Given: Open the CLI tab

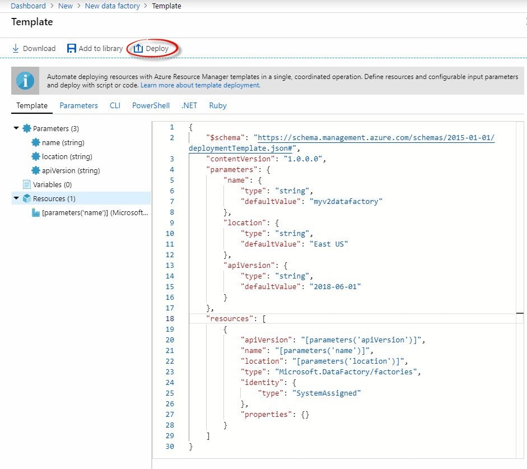Looking at the screenshot, I should click(115, 105).
